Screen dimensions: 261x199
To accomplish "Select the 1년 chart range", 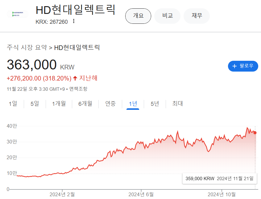I will click(133, 104).
